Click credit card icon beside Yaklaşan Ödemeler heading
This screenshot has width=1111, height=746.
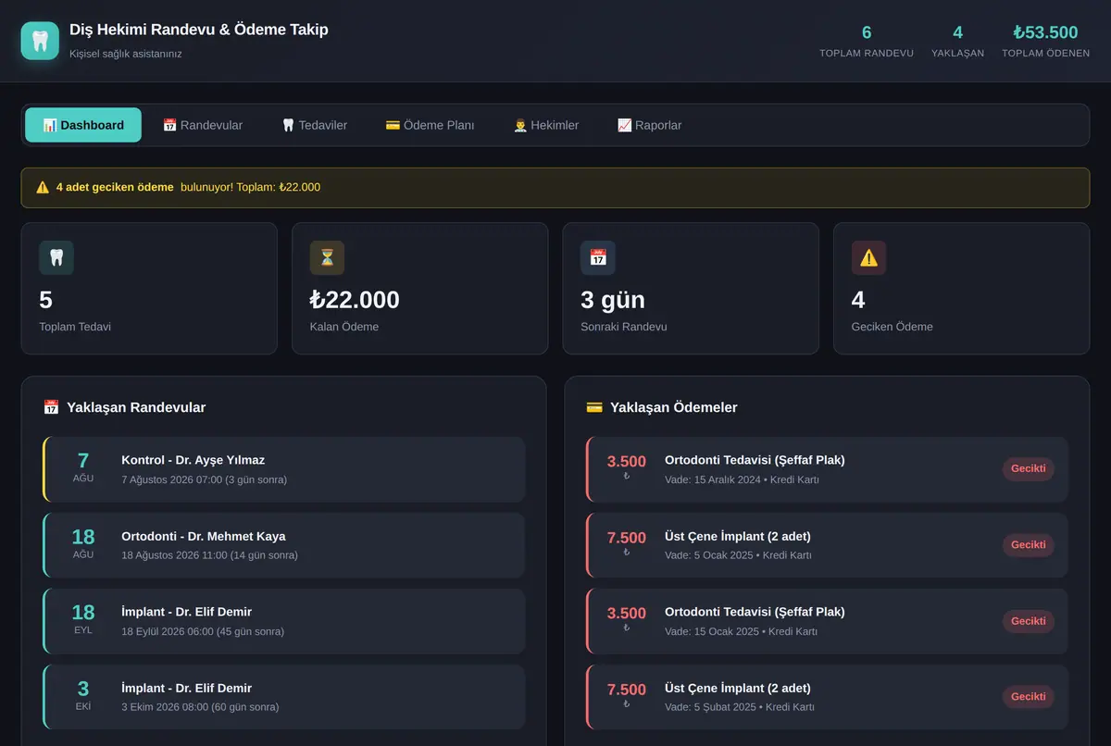click(x=594, y=407)
